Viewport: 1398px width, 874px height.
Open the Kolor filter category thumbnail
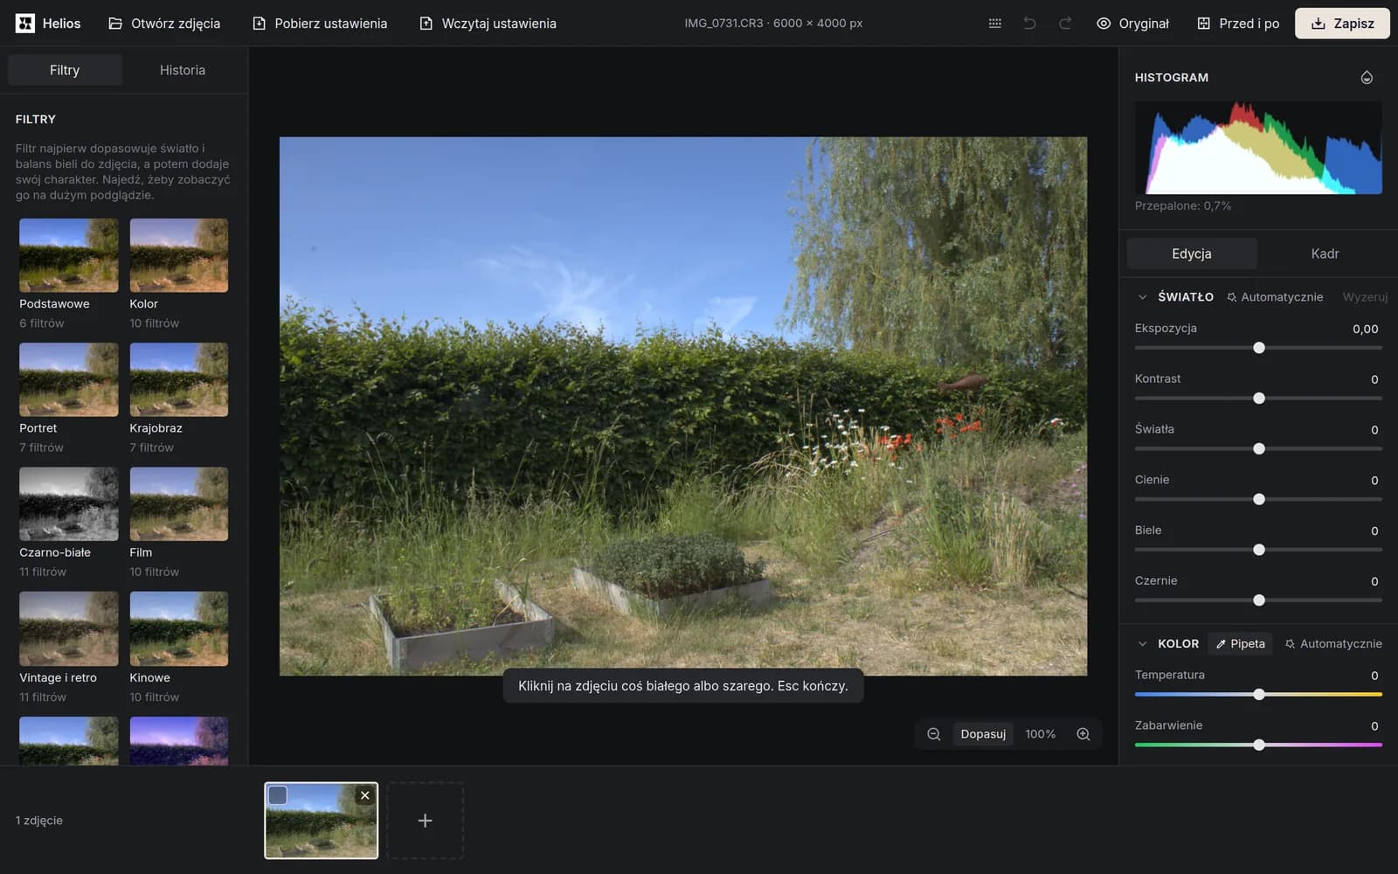[x=179, y=255]
